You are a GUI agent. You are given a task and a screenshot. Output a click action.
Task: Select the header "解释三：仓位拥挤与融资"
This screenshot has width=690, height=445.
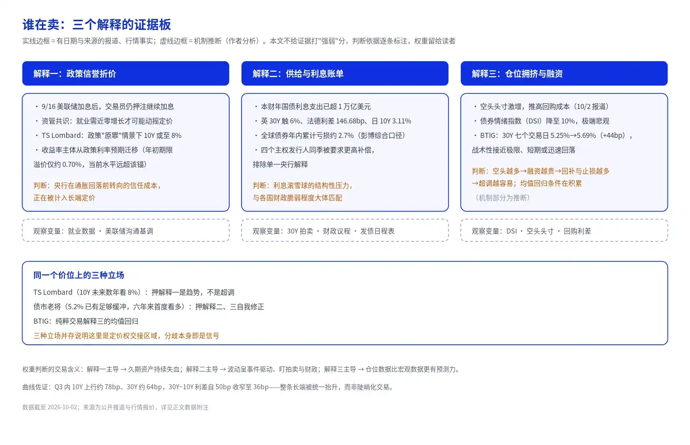[x=564, y=74]
